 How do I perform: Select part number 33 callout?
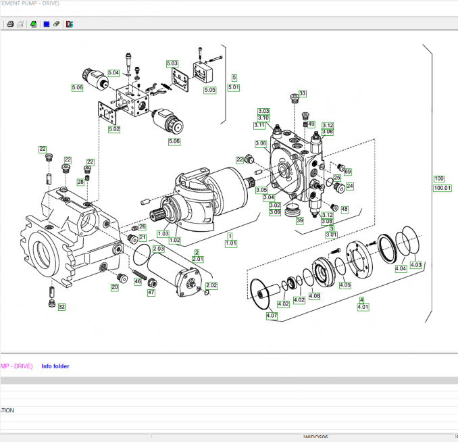tap(302, 93)
